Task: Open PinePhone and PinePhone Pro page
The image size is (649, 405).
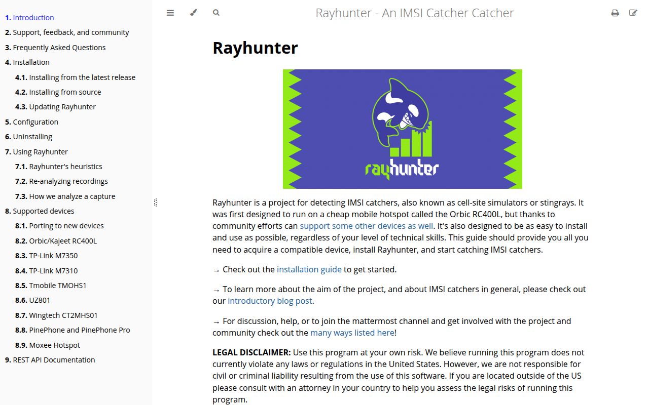Action: 73,330
